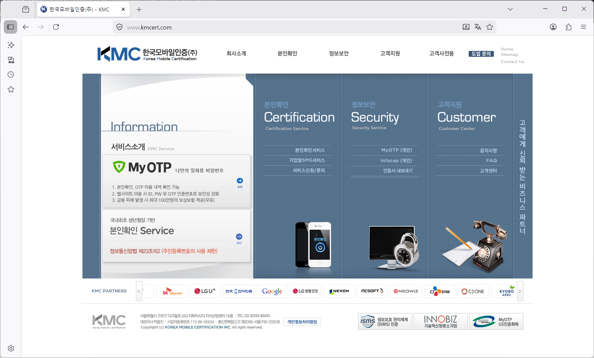Open the Infocap (개인) link

pyautogui.click(x=396, y=161)
